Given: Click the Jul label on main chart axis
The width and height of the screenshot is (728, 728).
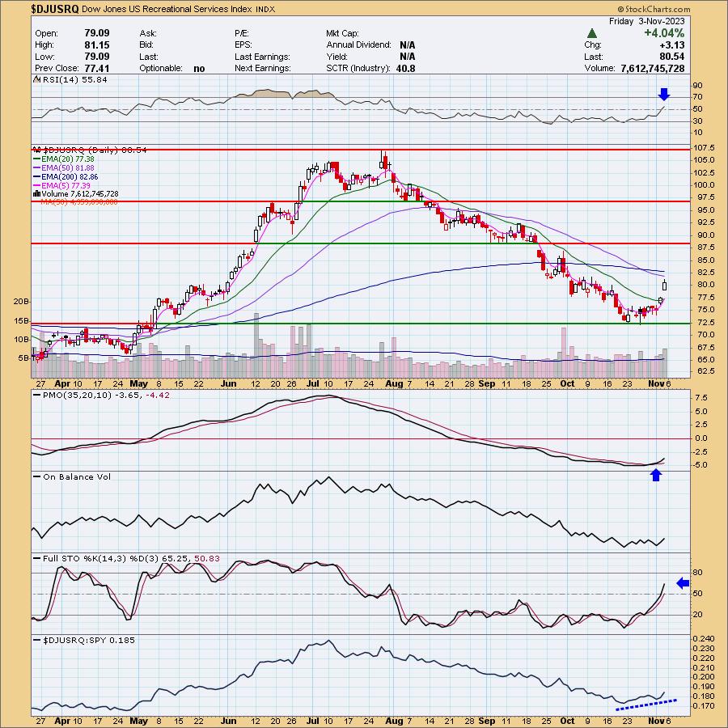Looking at the screenshot, I should [x=312, y=384].
